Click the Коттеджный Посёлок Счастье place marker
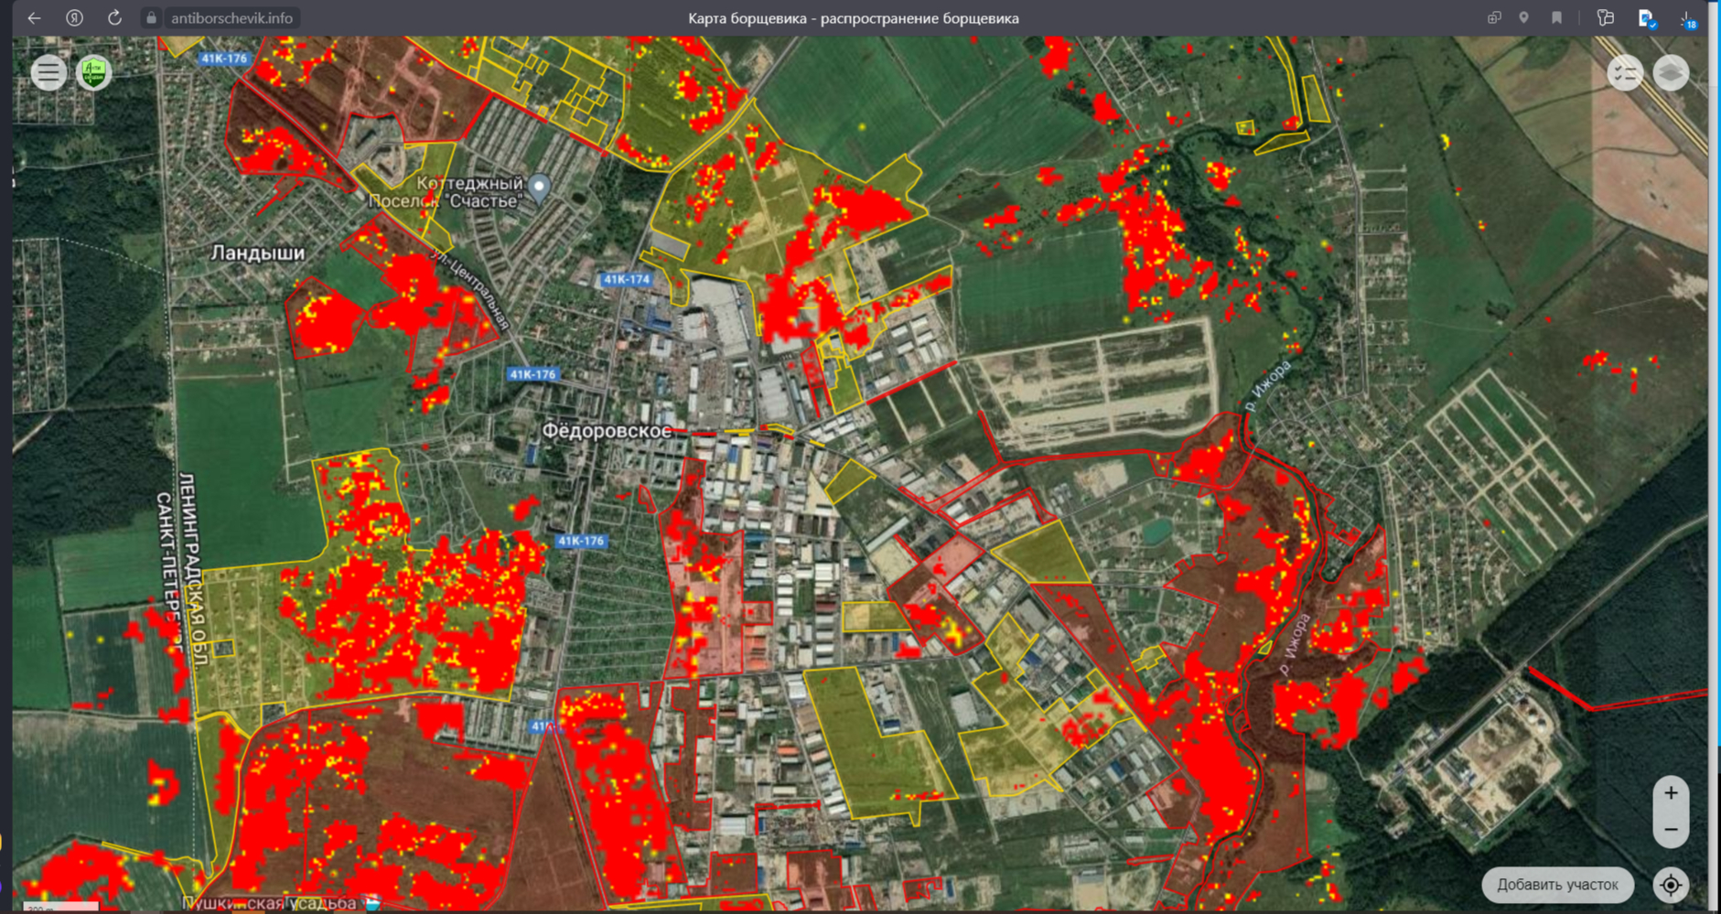1721x914 pixels. [x=540, y=188]
